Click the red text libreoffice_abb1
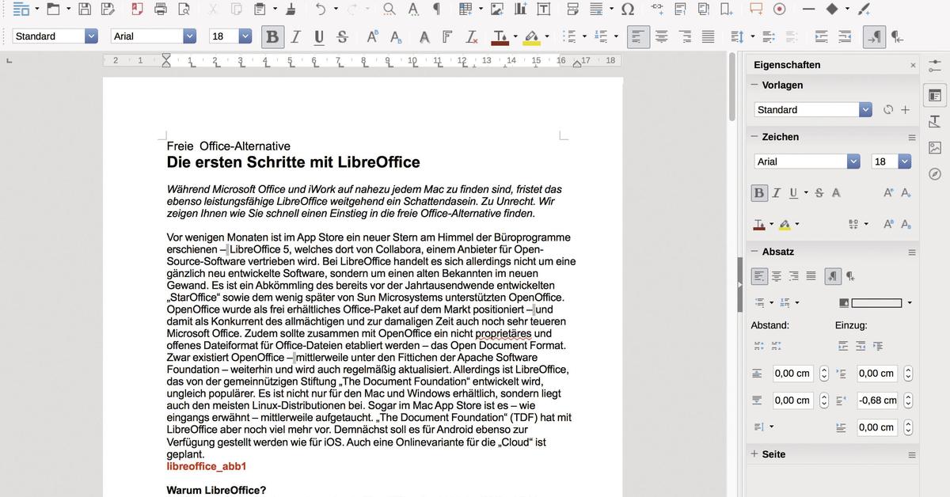 point(207,467)
